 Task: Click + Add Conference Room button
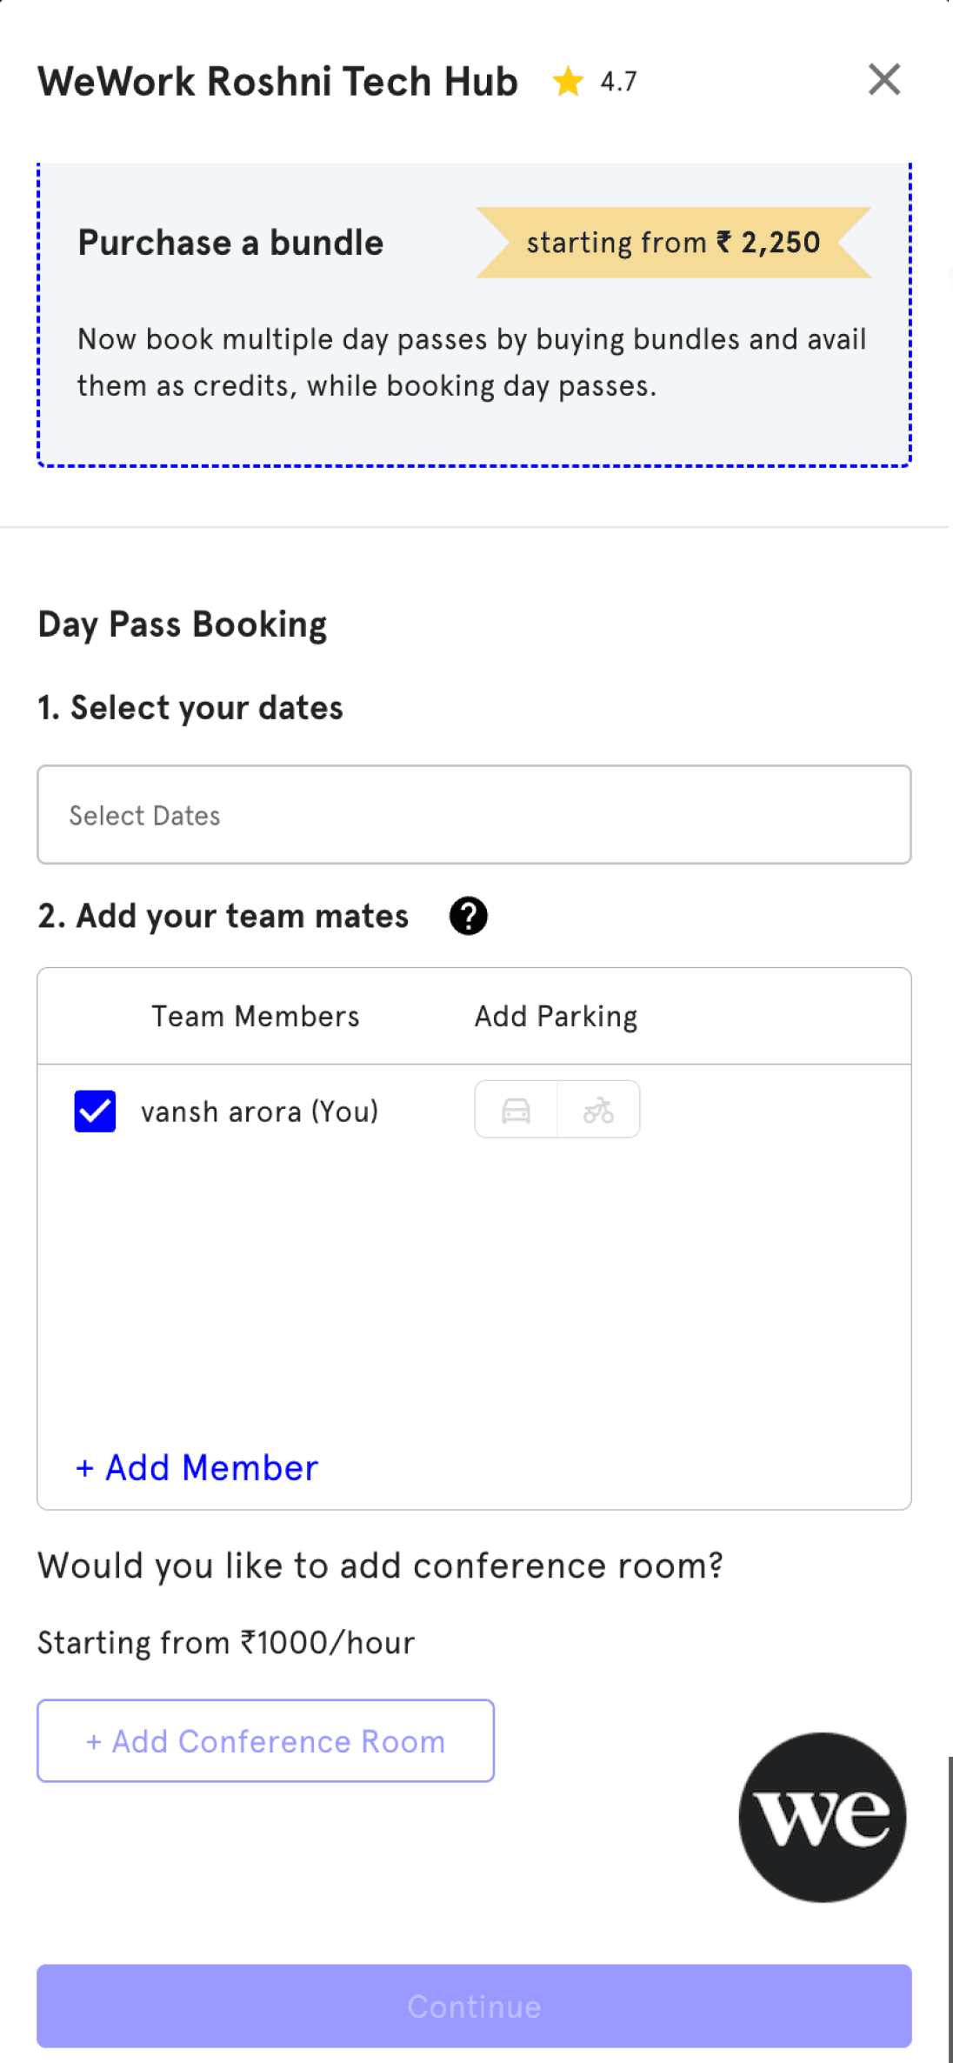pyautogui.click(x=265, y=1740)
